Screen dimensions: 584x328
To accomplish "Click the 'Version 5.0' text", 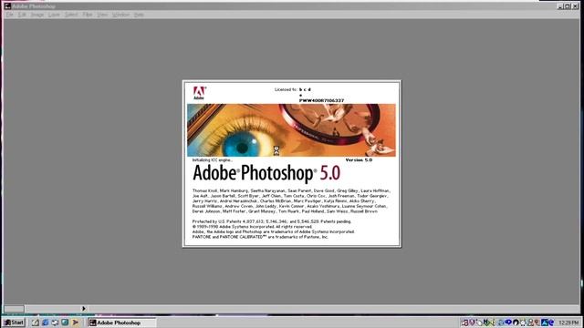I will (359, 160).
